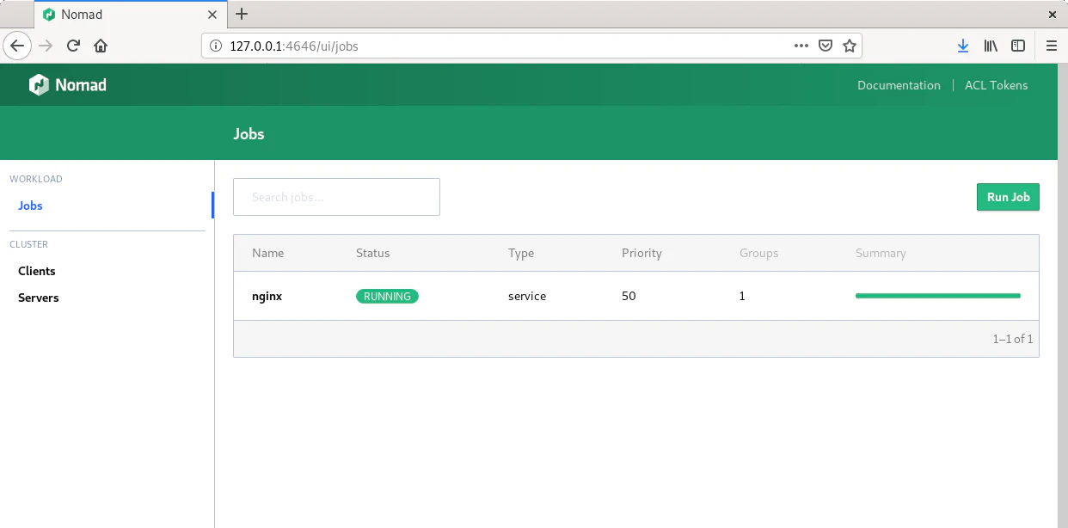Select Servers in the sidebar
This screenshot has width=1068, height=528.
tap(39, 298)
